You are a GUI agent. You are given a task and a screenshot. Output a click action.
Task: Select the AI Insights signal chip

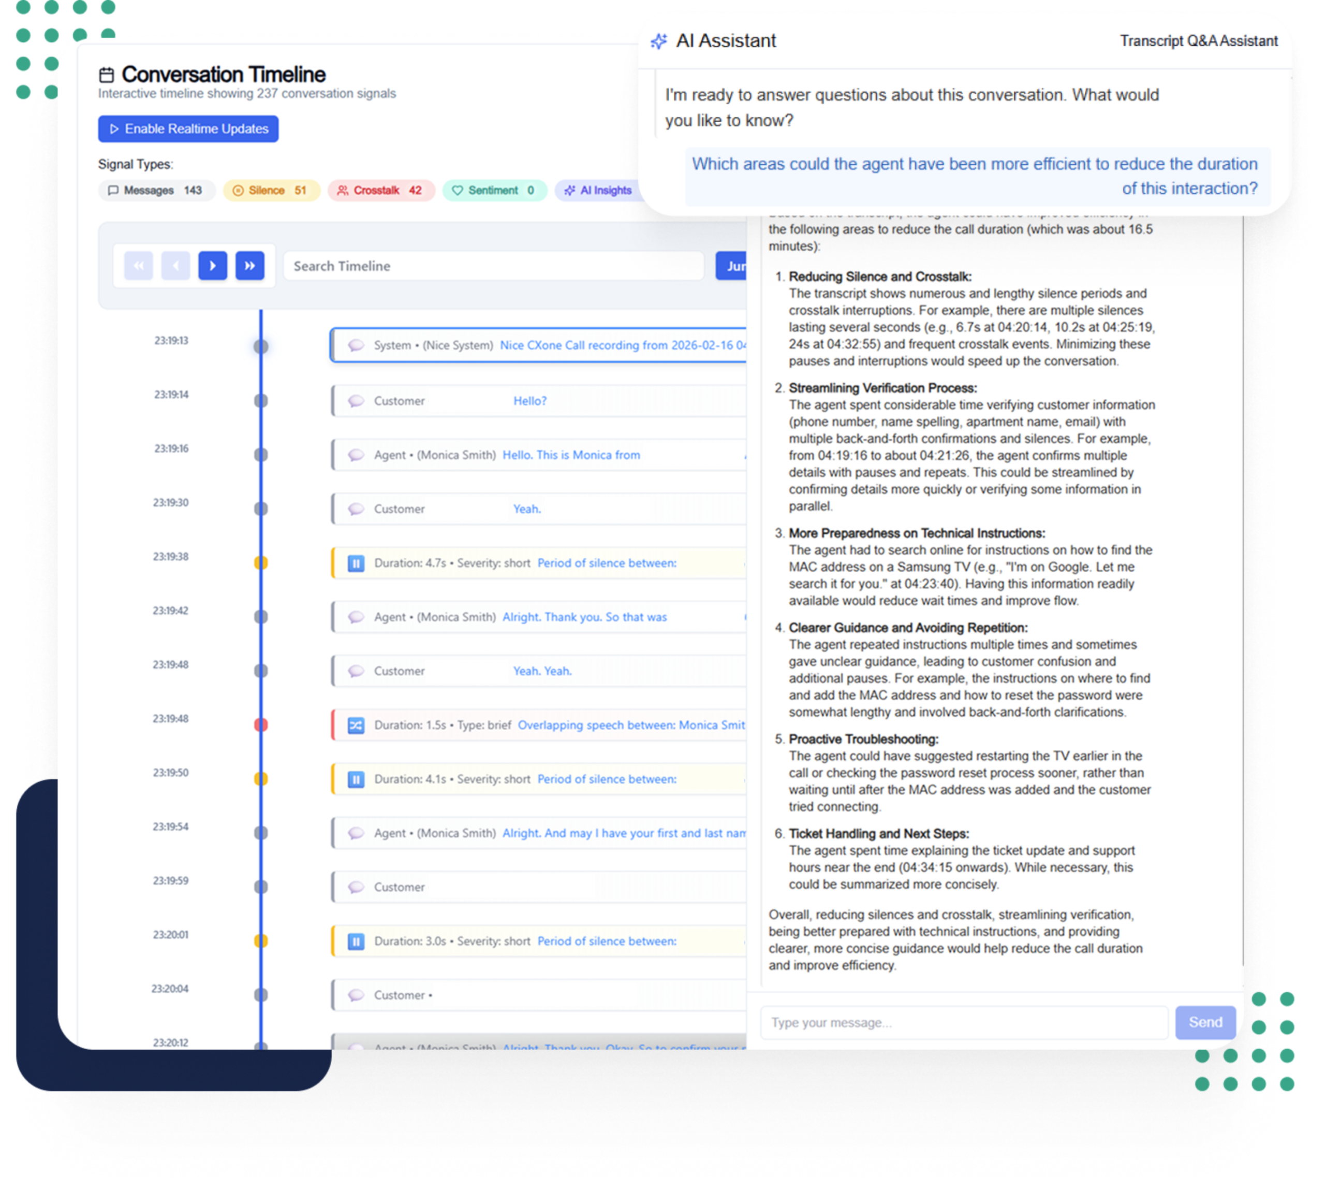598,190
